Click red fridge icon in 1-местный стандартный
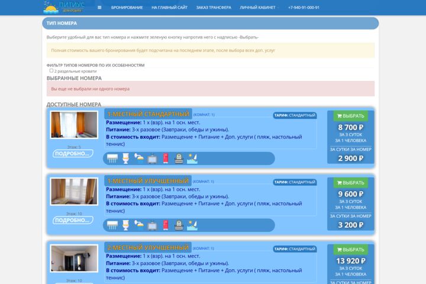 tap(166, 159)
